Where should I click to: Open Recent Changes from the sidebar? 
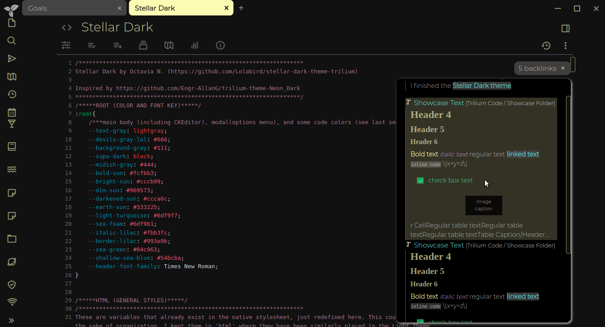pyautogui.click(x=11, y=94)
